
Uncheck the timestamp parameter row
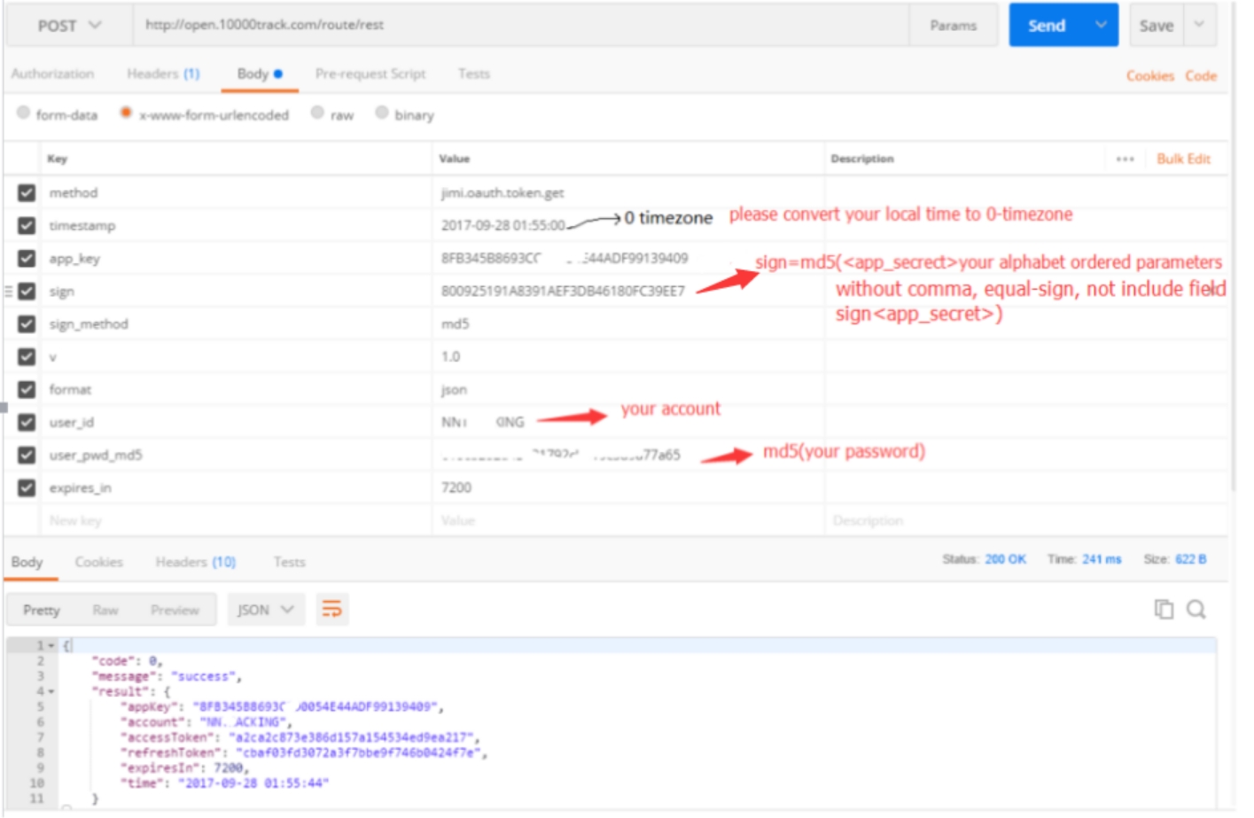(27, 226)
